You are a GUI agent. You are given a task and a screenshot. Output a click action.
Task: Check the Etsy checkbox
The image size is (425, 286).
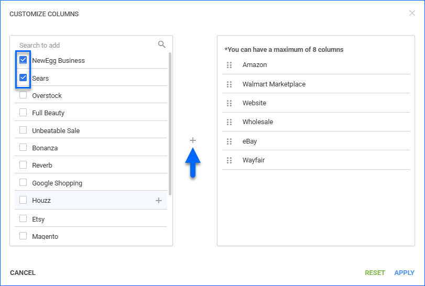pyautogui.click(x=23, y=218)
